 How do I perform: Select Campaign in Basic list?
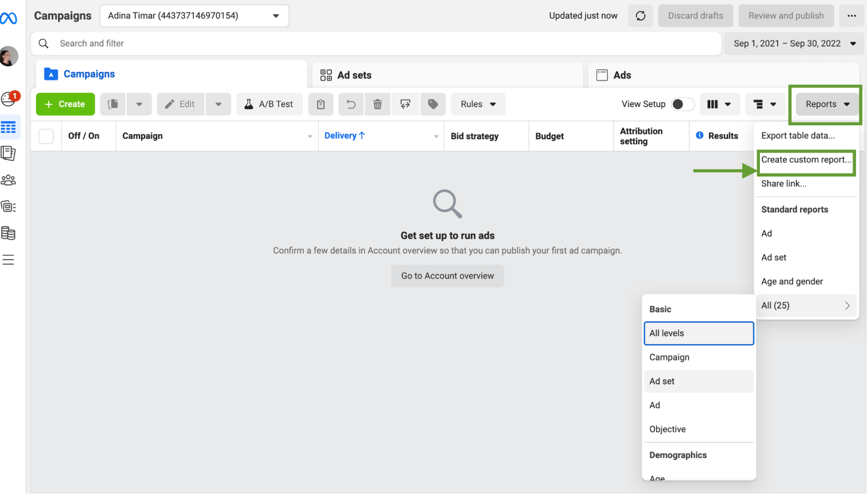click(x=699, y=357)
